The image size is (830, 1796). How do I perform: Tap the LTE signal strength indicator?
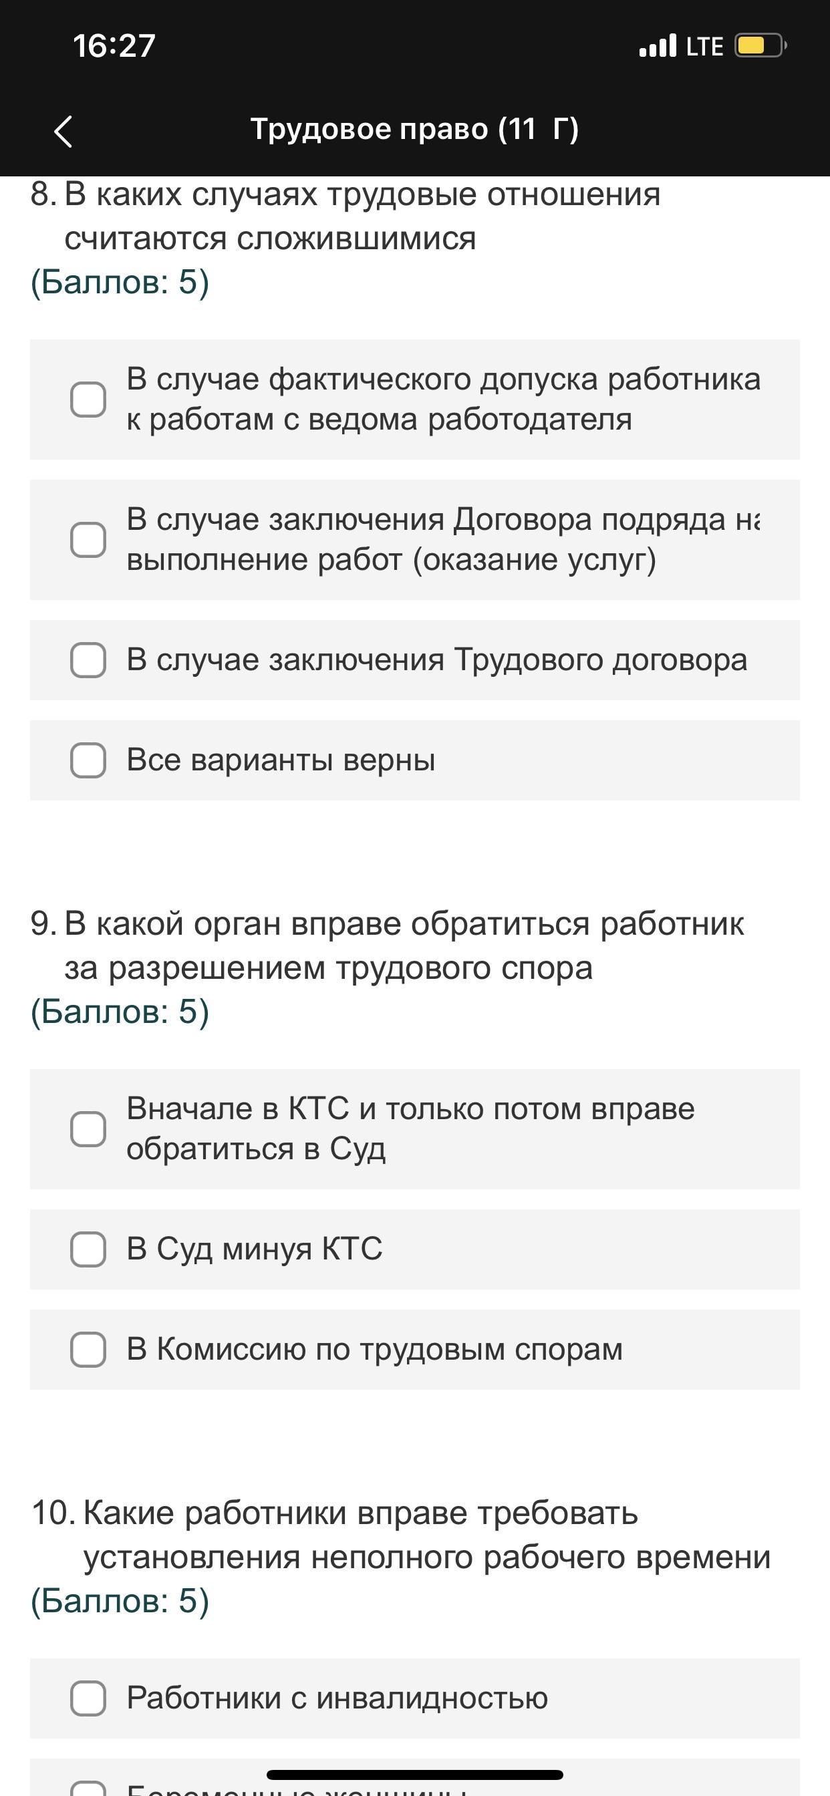(x=681, y=46)
